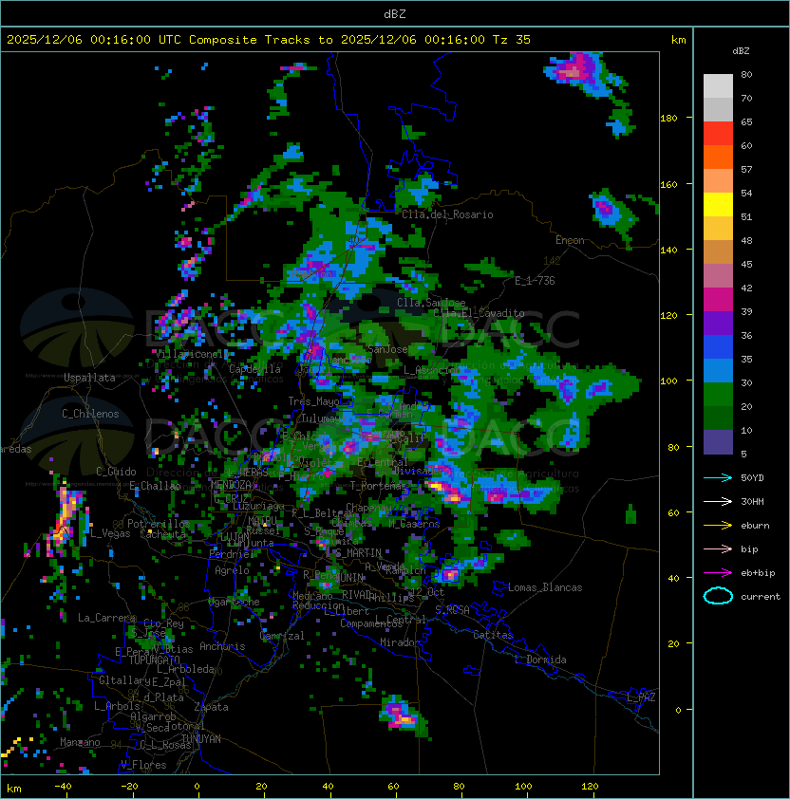Pick the purple swatch between 39 and 36
The width and height of the screenshot is (790, 799).
click(718, 324)
